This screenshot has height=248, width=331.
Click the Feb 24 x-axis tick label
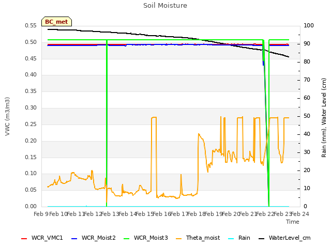(x=300, y=214)
